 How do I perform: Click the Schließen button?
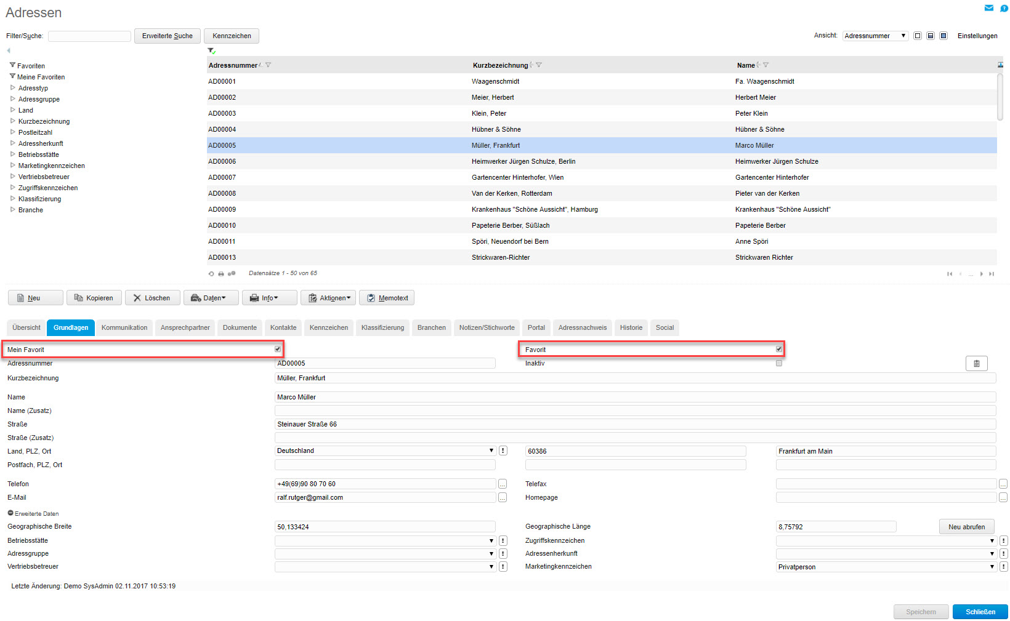[980, 612]
